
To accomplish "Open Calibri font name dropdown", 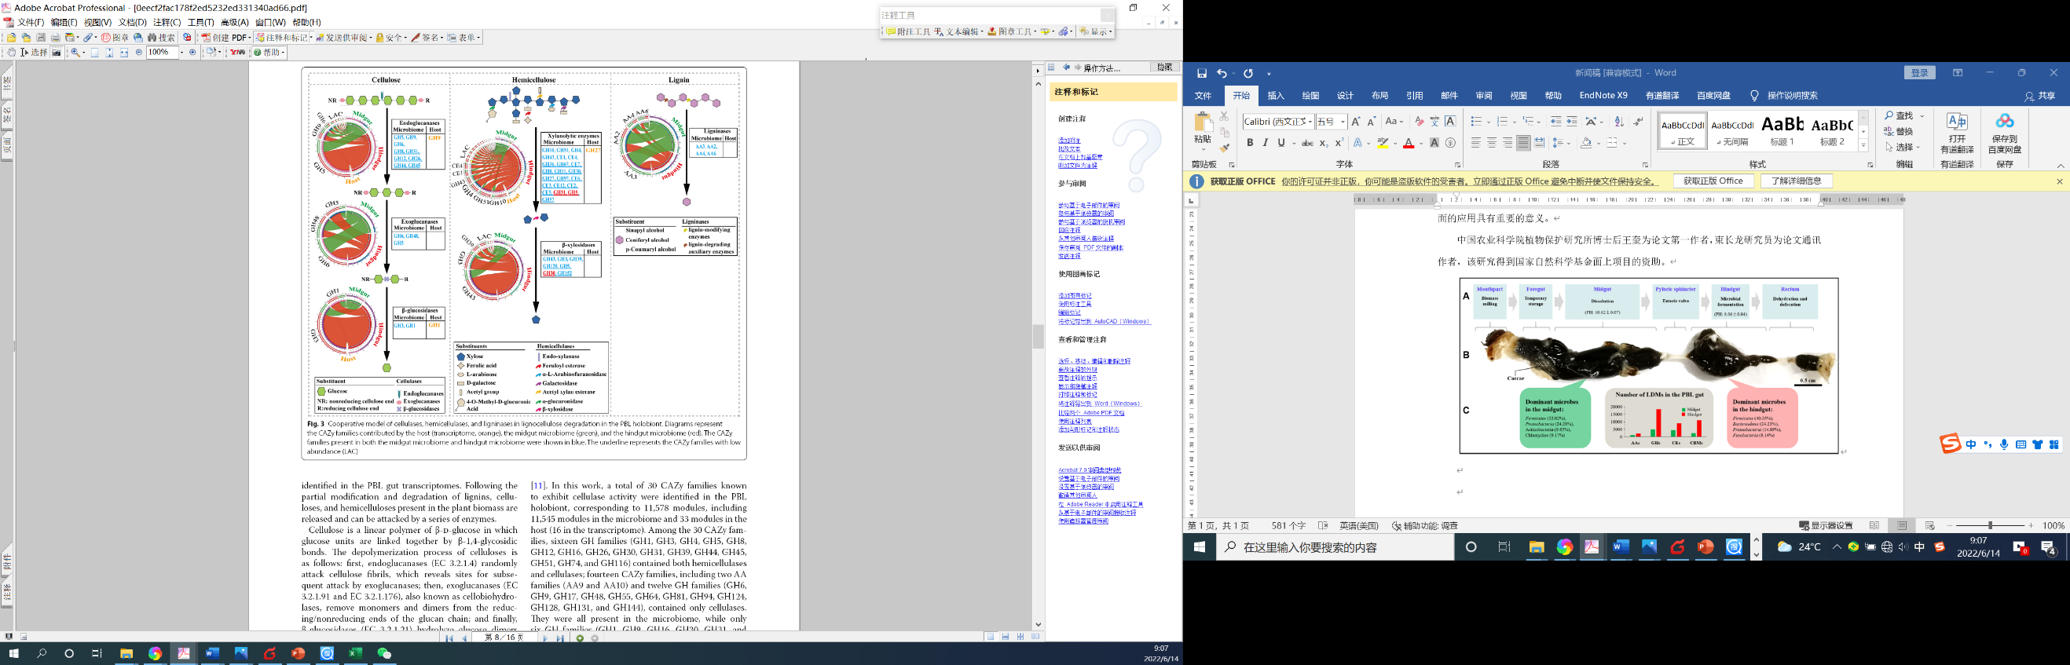I will pos(1310,121).
